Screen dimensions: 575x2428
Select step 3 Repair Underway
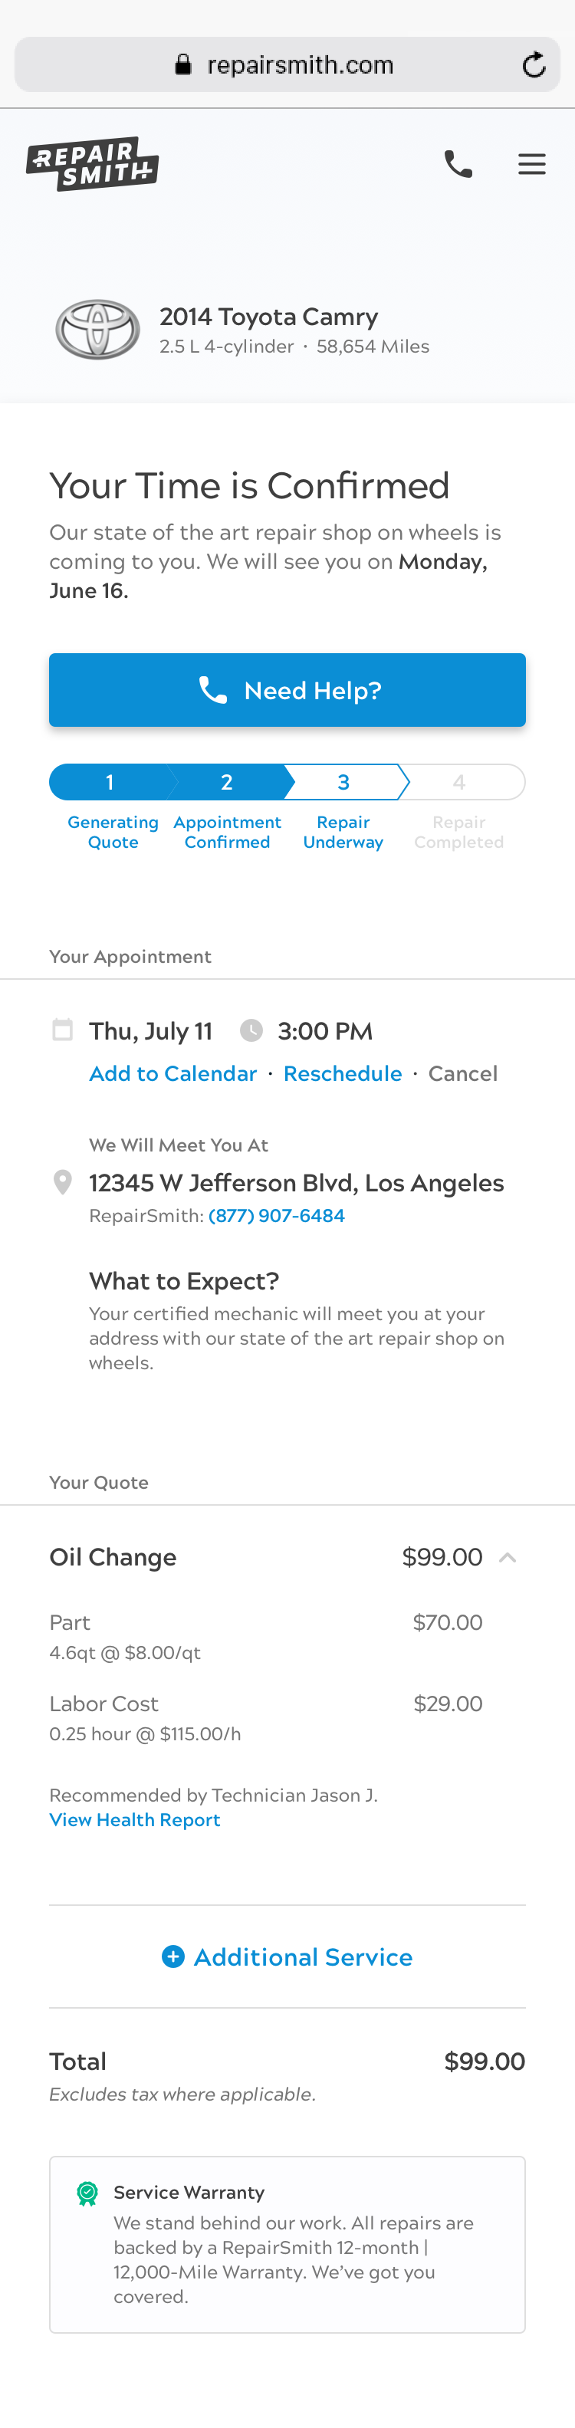pos(343,782)
